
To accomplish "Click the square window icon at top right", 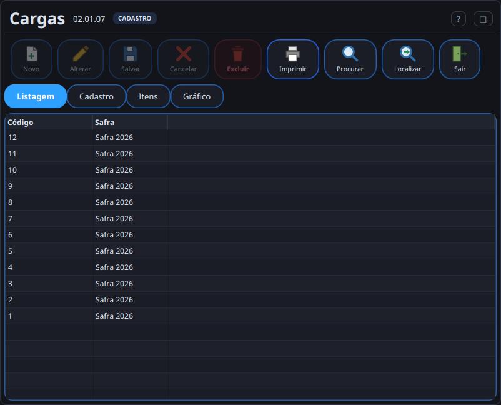I will tap(483, 19).
